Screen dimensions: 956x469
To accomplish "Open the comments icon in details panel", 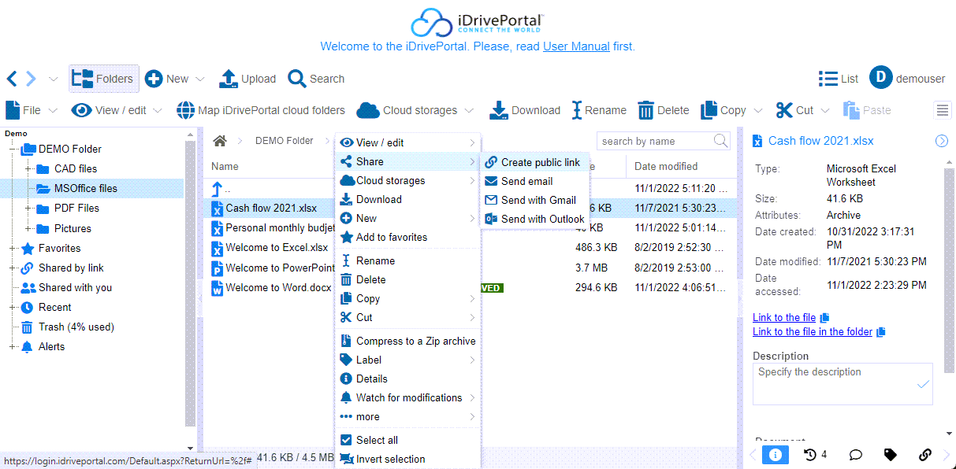I will [x=855, y=455].
